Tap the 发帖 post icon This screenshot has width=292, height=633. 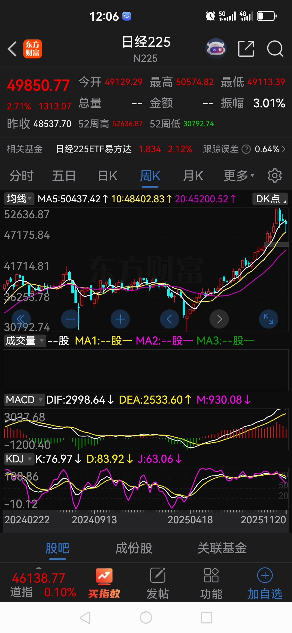[158, 583]
